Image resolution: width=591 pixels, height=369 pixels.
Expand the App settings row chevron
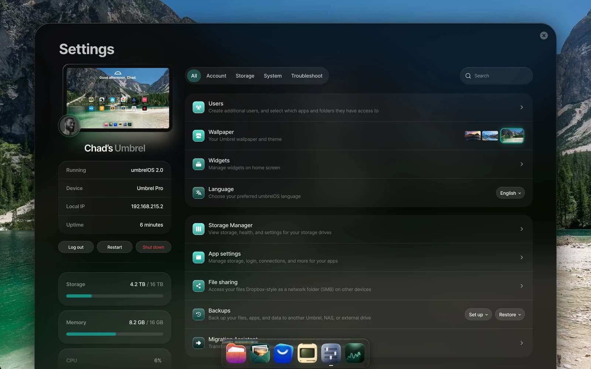pyautogui.click(x=522, y=257)
